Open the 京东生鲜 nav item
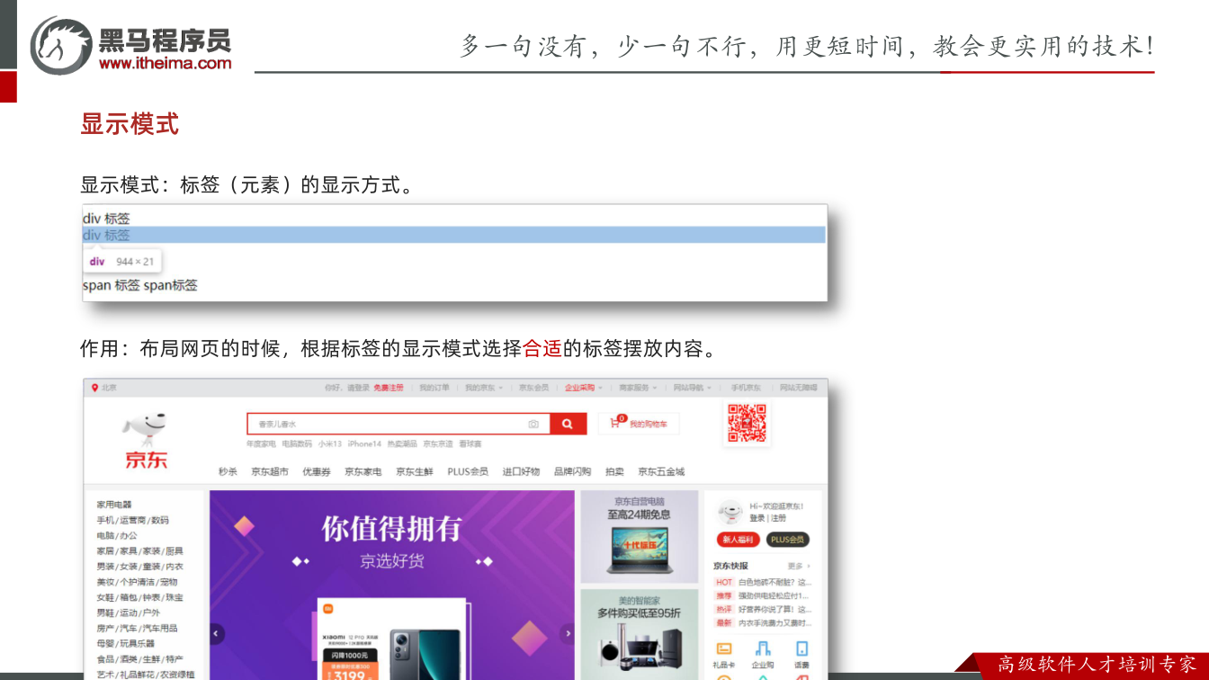The image size is (1209, 680). coord(415,471)
